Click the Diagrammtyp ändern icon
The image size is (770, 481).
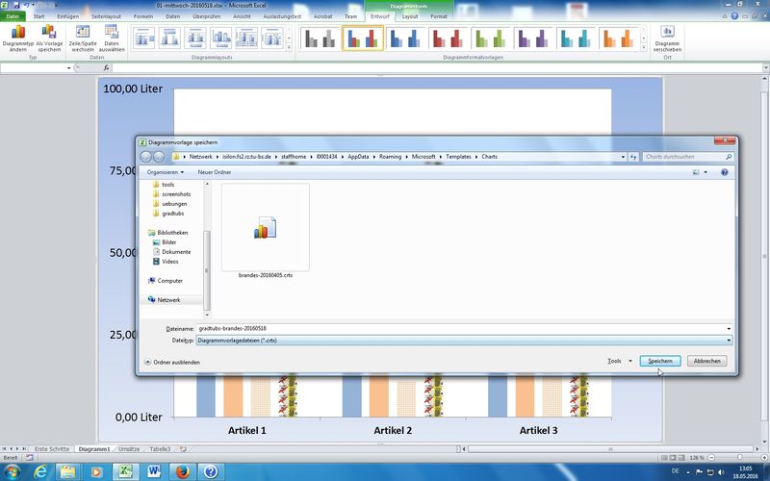18,38
